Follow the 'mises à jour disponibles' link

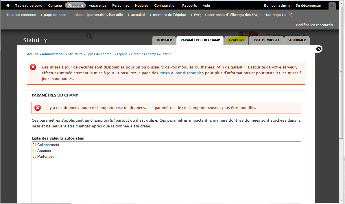coord(181,73)
